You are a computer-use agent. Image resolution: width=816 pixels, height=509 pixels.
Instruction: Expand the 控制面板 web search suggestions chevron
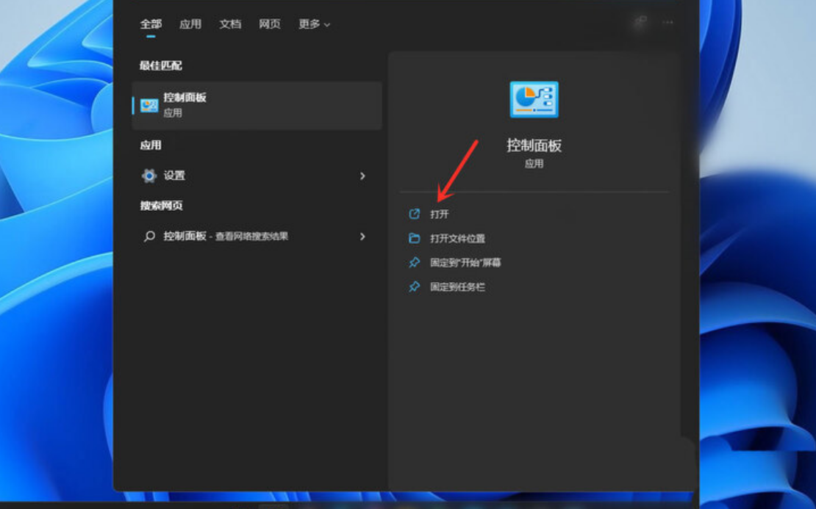[x=361, y=237]
